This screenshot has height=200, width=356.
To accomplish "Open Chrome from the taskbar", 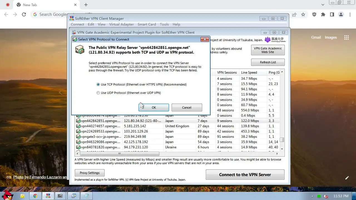I will (x=35, y=196).
